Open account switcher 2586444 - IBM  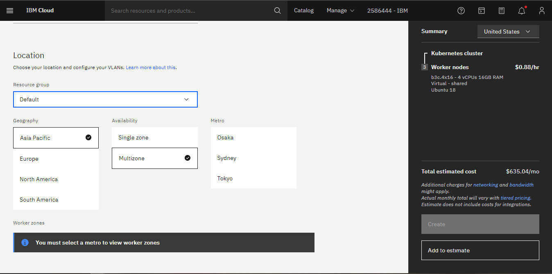point(387,11)
